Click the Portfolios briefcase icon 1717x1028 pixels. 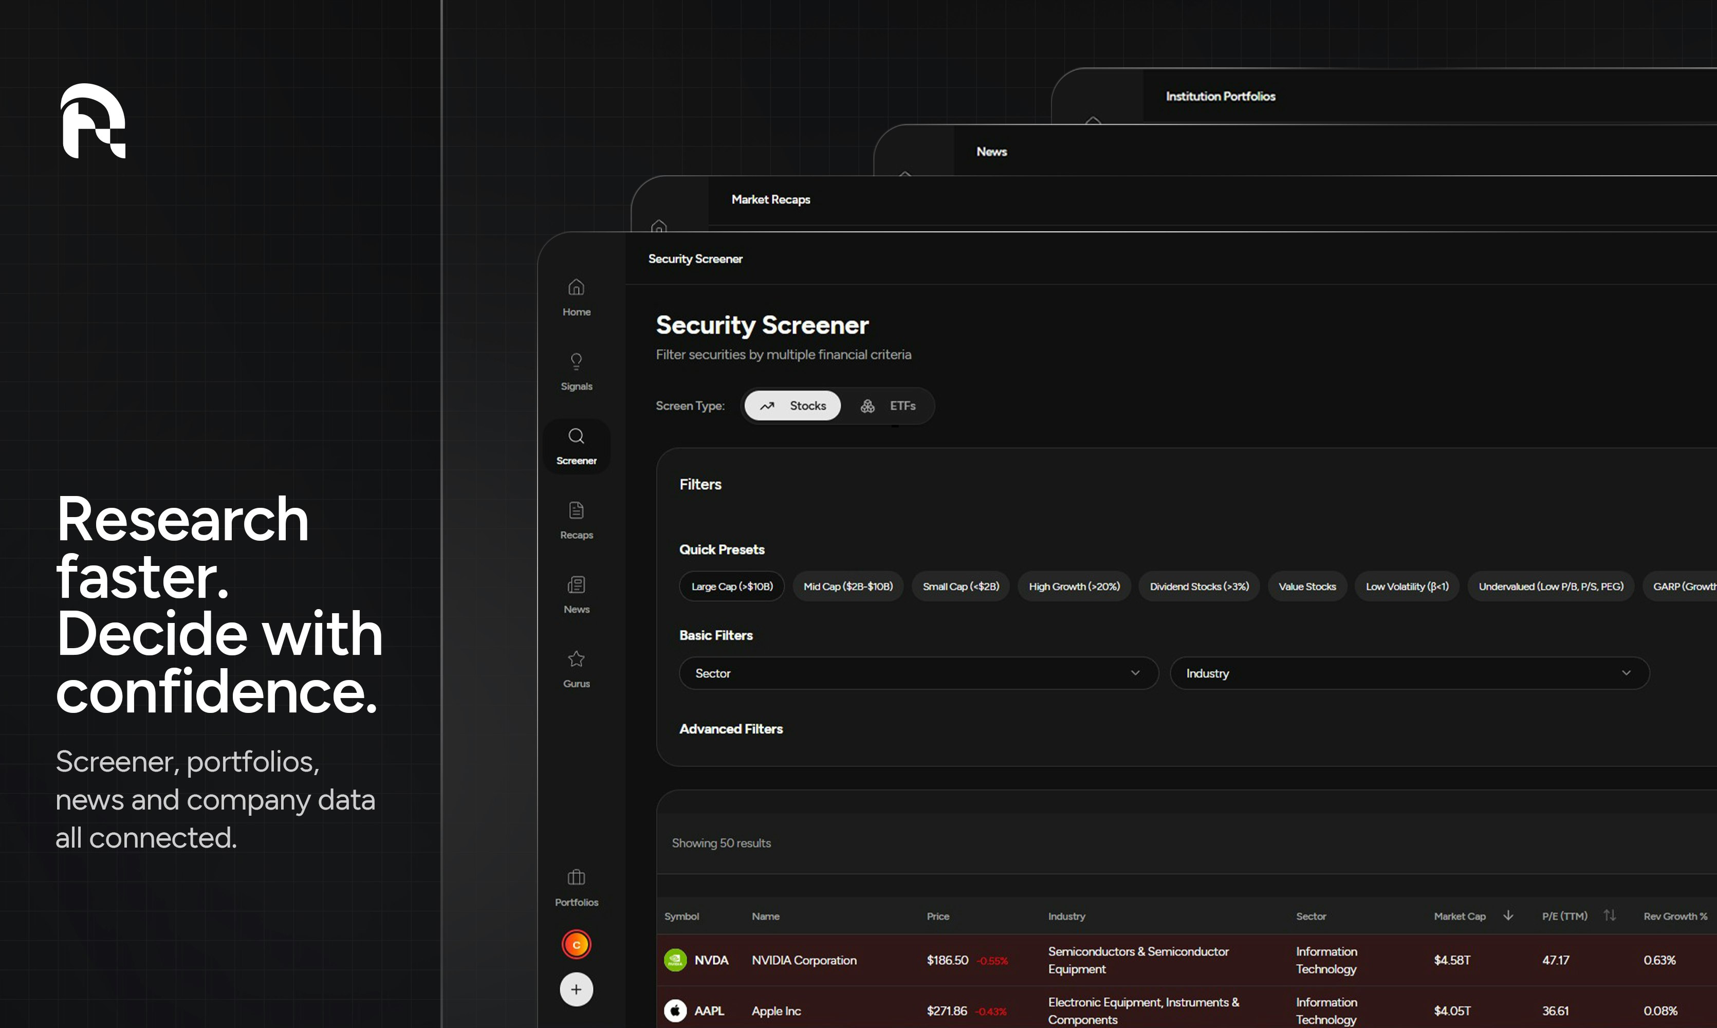576,887
